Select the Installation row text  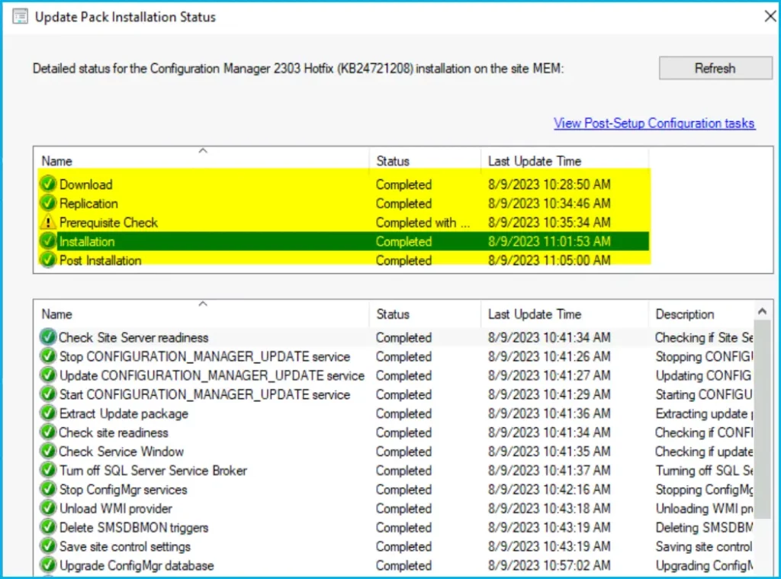pos(87,241)
